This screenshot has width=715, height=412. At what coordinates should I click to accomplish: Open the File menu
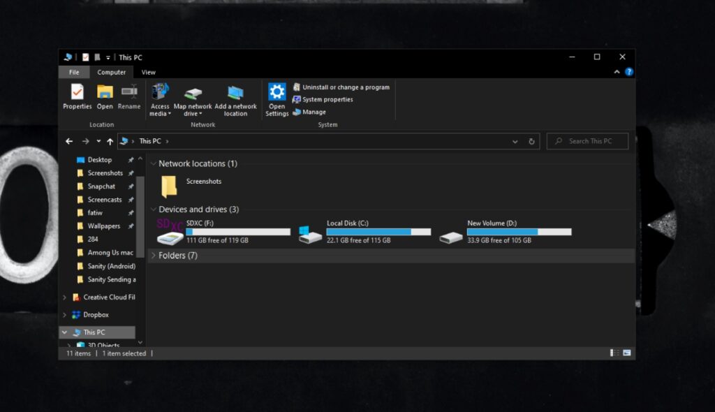[x=73, y=72]
